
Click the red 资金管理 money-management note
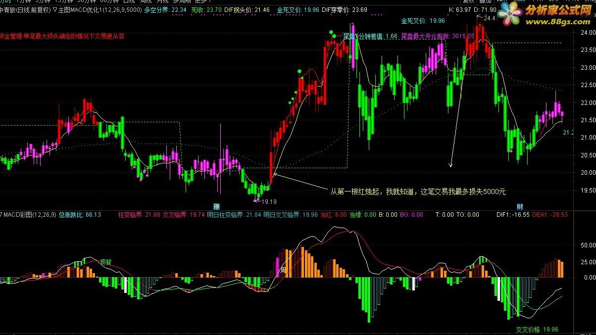(x=62, y=36)
